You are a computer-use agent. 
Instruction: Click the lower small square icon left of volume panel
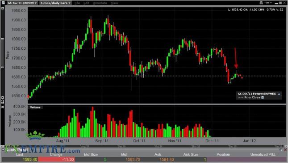(3, 102)
